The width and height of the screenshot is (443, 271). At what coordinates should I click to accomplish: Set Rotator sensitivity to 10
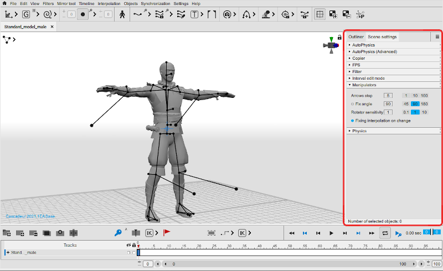(x=424, y=112)
